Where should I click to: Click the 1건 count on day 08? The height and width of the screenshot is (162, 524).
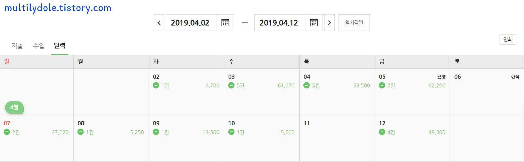click(x=90, y=132)
